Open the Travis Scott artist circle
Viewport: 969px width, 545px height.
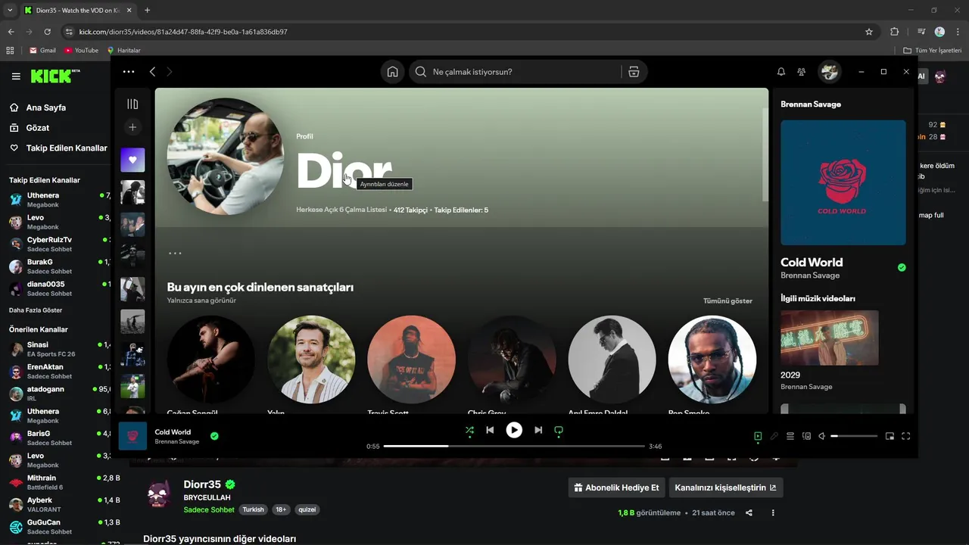411,360
